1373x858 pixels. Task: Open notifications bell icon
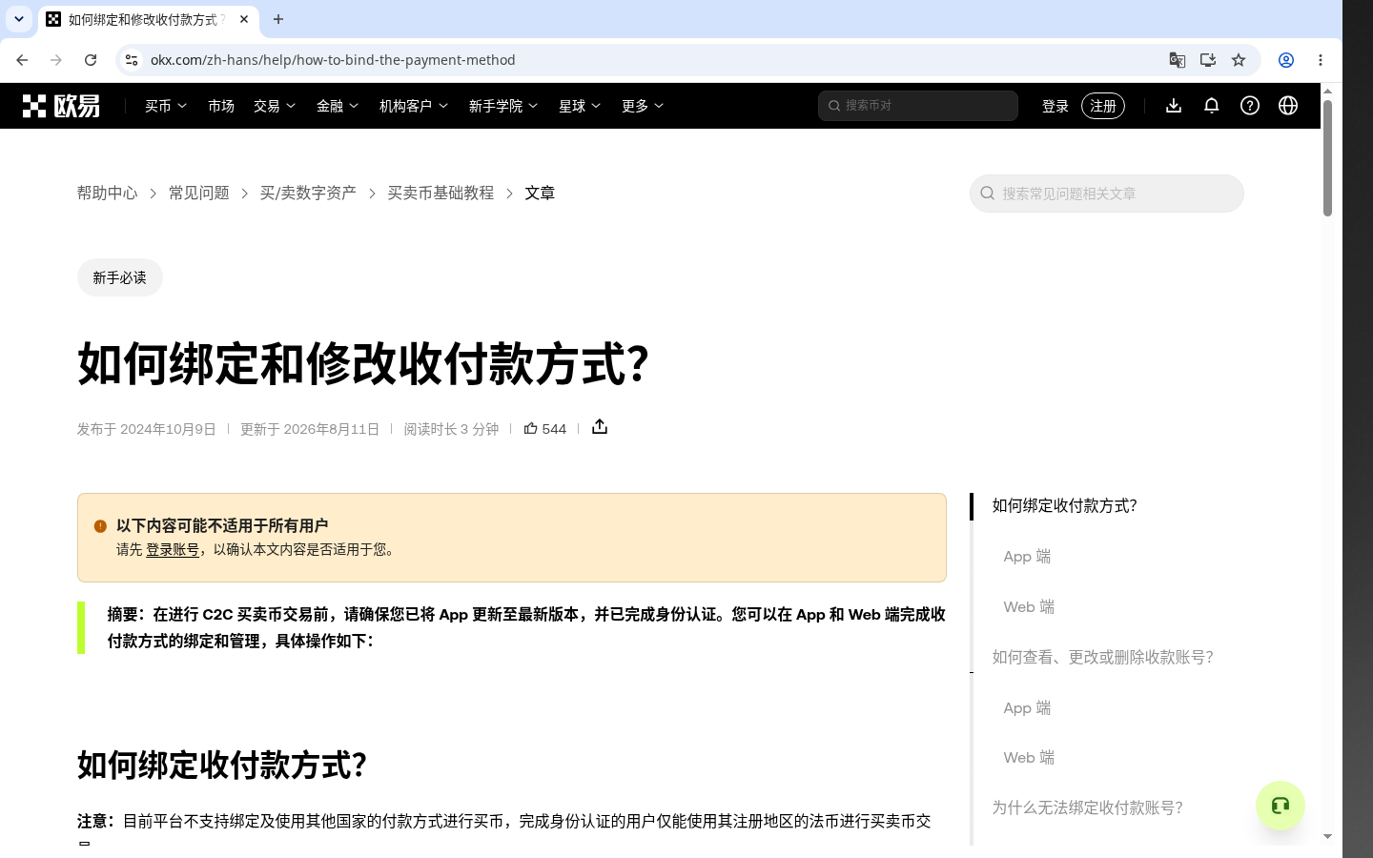[x=1212, y=106]
